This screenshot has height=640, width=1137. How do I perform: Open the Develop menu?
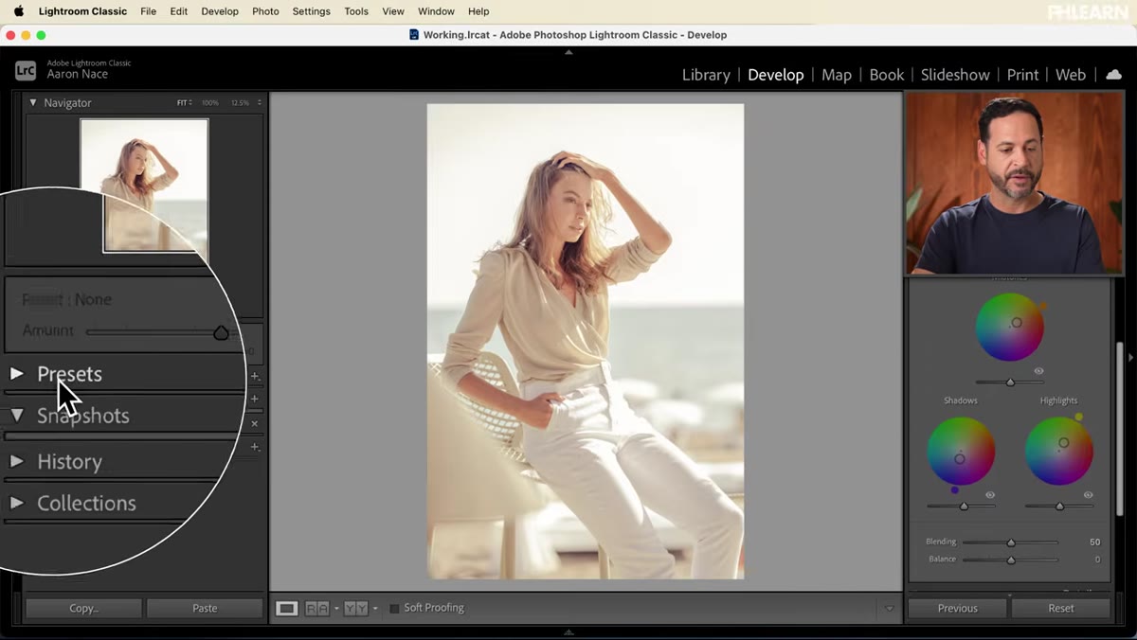[x=220, y=11]
